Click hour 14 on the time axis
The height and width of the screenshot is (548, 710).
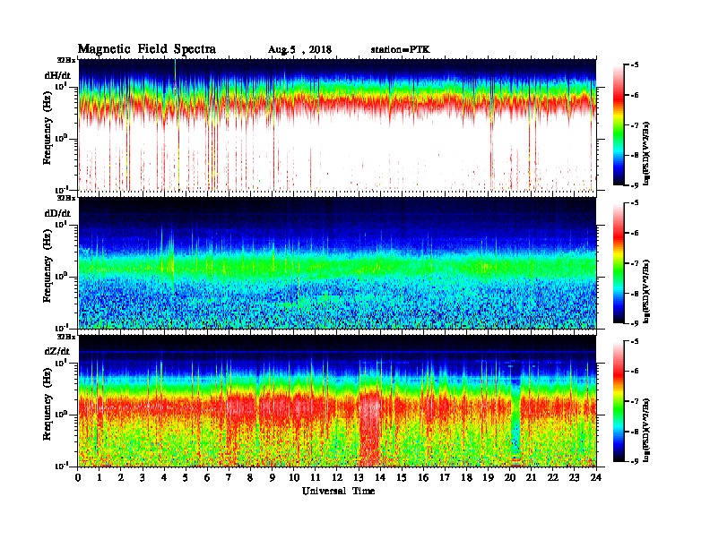coord(380,478)
